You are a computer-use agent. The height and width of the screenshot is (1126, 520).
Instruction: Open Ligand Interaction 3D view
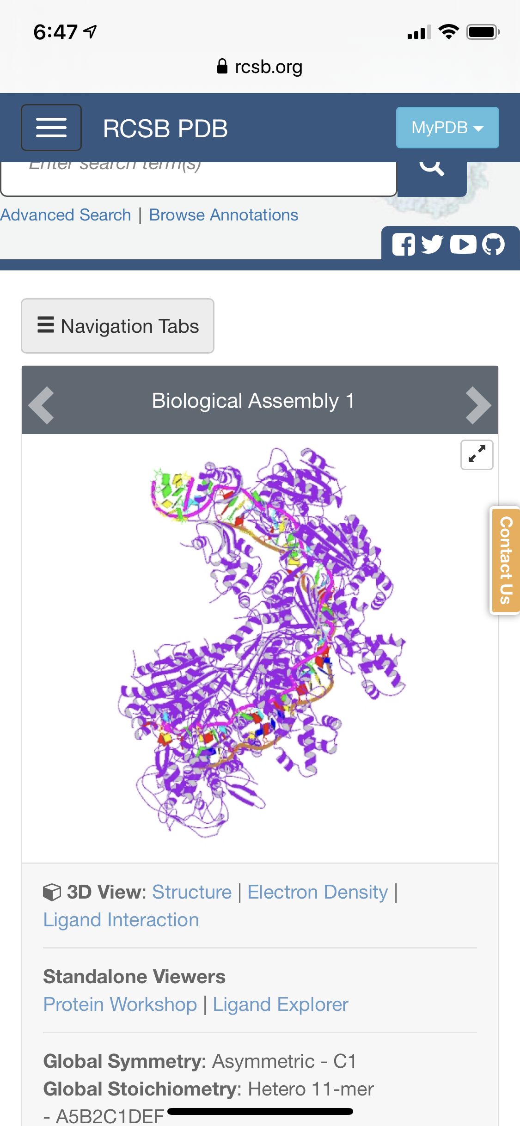(121, 920)
